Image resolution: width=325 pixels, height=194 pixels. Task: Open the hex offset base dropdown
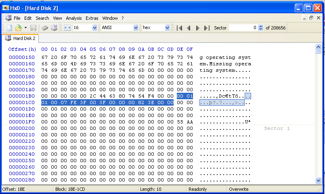point(167,27)
